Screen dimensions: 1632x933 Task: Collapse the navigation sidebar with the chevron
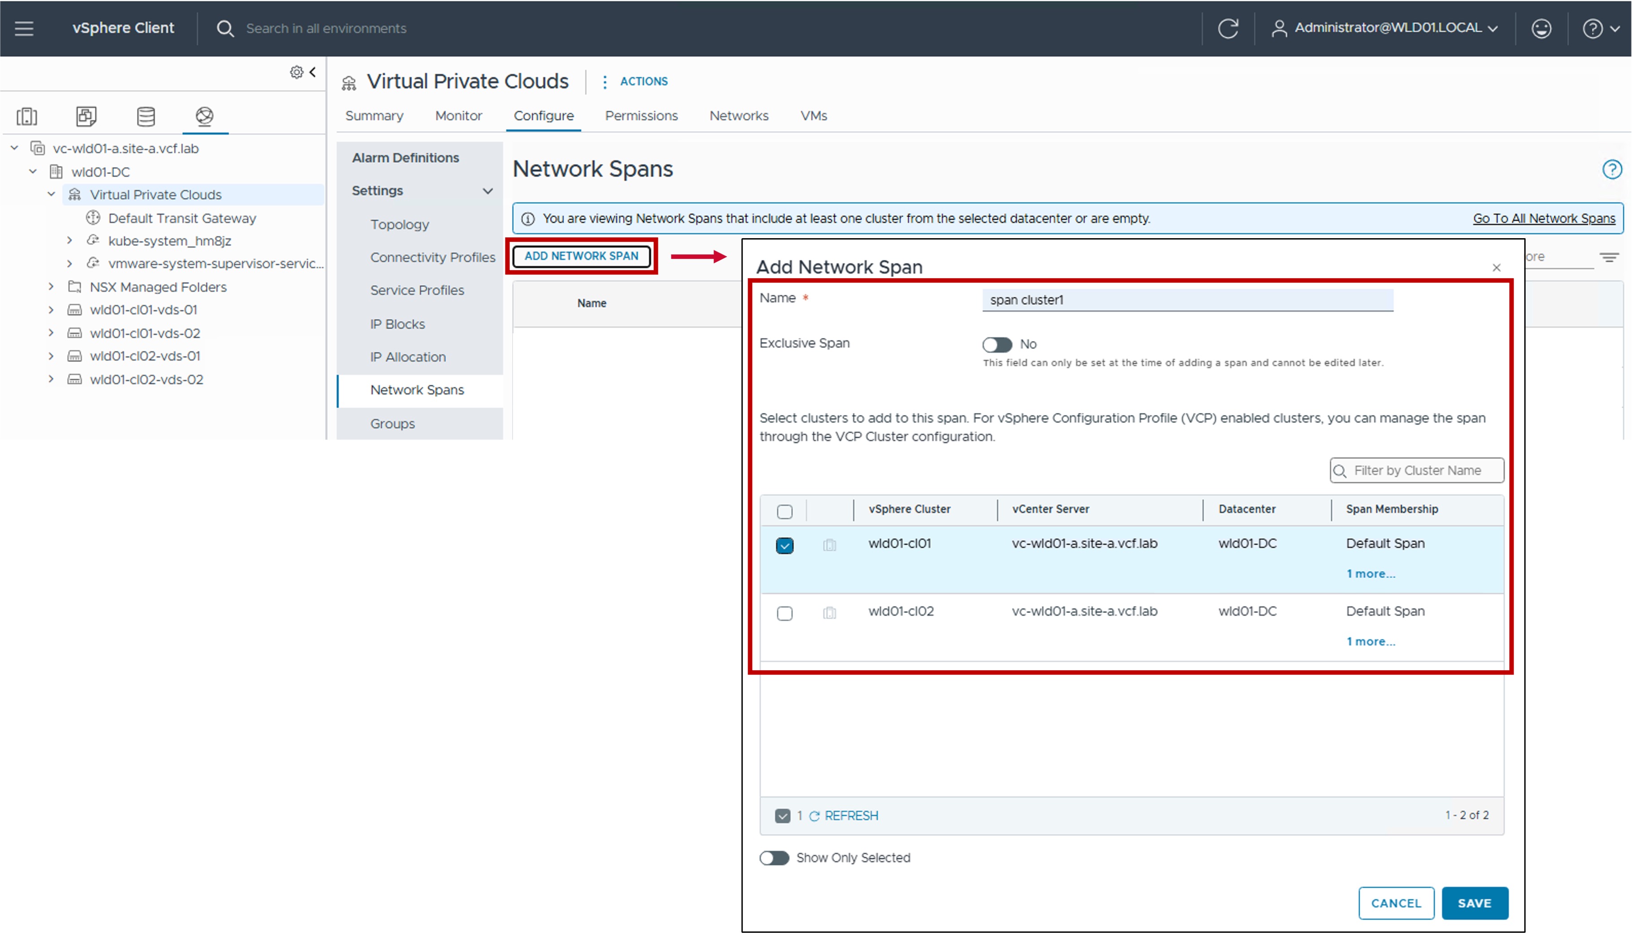click(313, 72)
